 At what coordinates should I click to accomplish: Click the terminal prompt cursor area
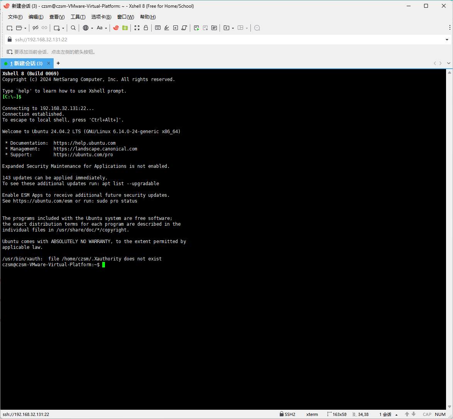point(104,265)
